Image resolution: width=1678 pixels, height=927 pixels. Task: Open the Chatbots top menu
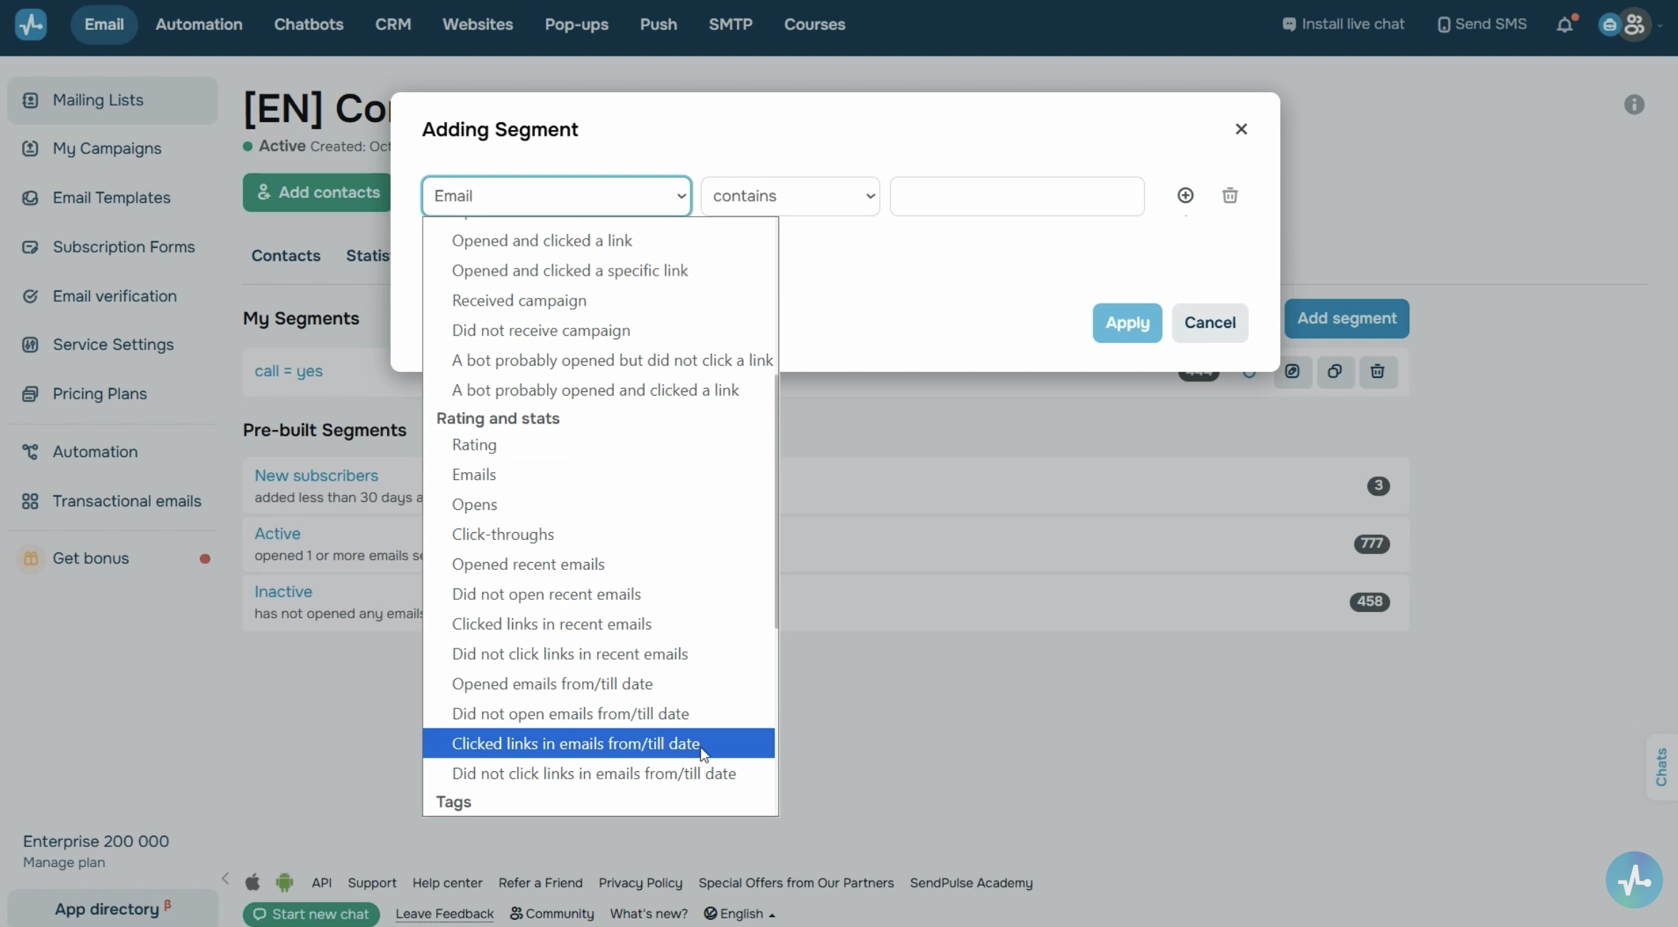pos(308,24)
